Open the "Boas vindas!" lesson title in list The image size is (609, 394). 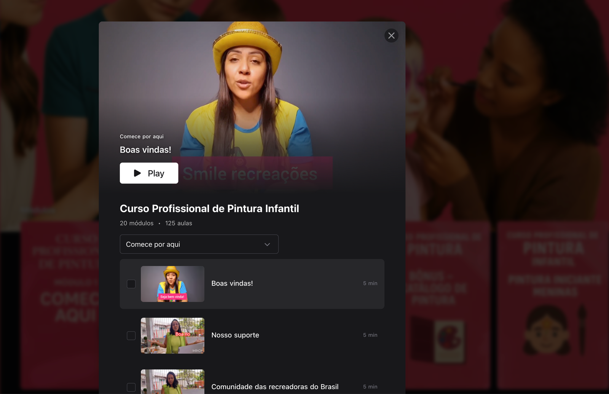[x=232, y=284]
